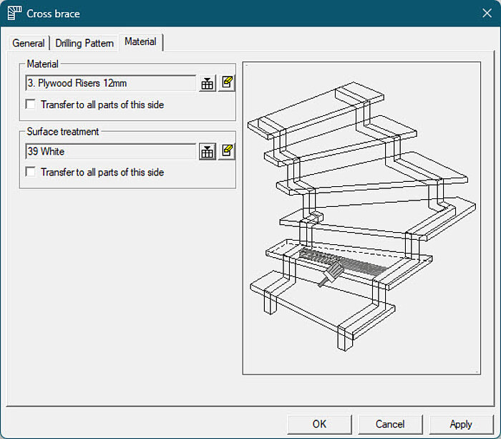Click the staircase preview image

pos(361,218)
